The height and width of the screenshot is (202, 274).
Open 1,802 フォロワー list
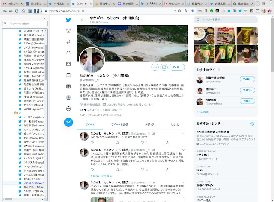(113, 110)
